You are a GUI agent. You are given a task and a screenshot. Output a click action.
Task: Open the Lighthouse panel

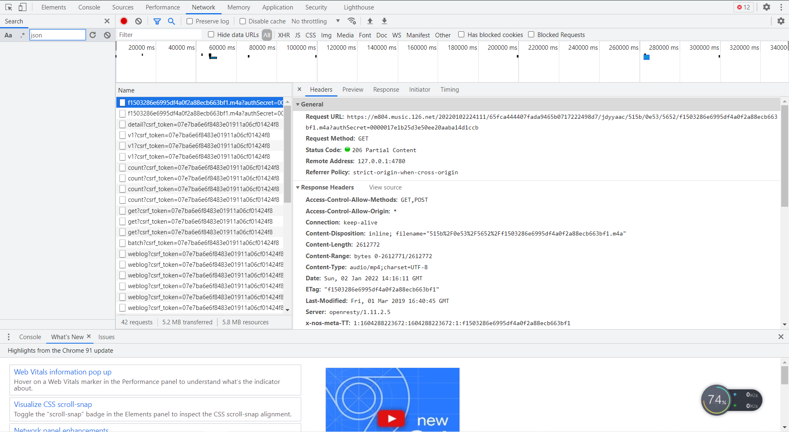click(359, 7)
